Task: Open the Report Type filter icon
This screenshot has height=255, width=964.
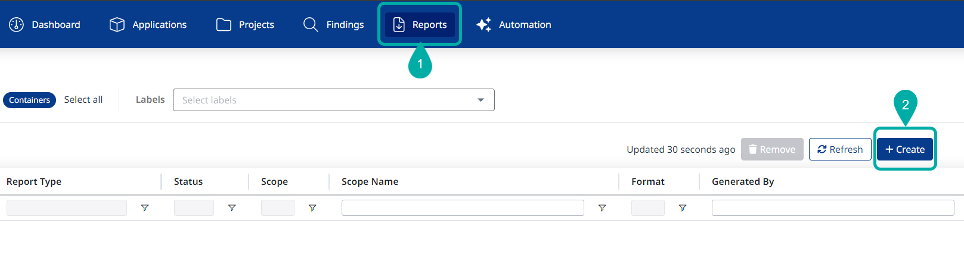Action: coord(145,208)
